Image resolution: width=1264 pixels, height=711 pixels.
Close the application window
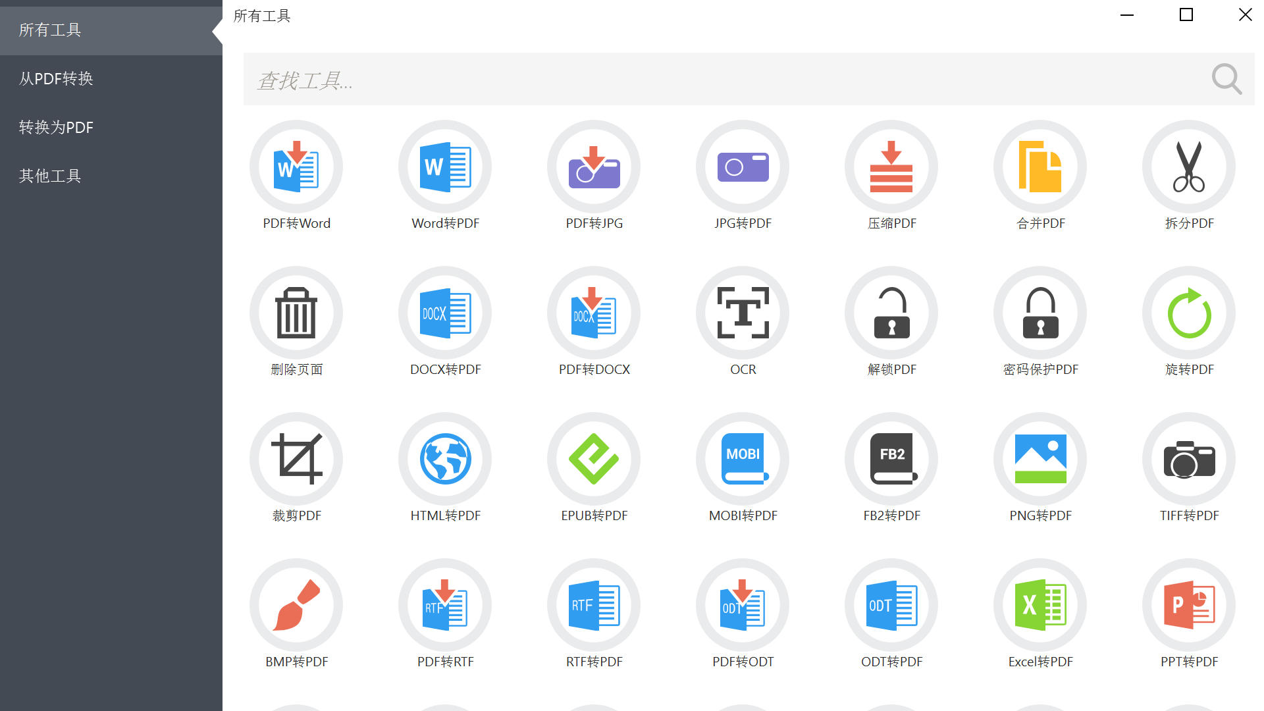(1245, 14)
